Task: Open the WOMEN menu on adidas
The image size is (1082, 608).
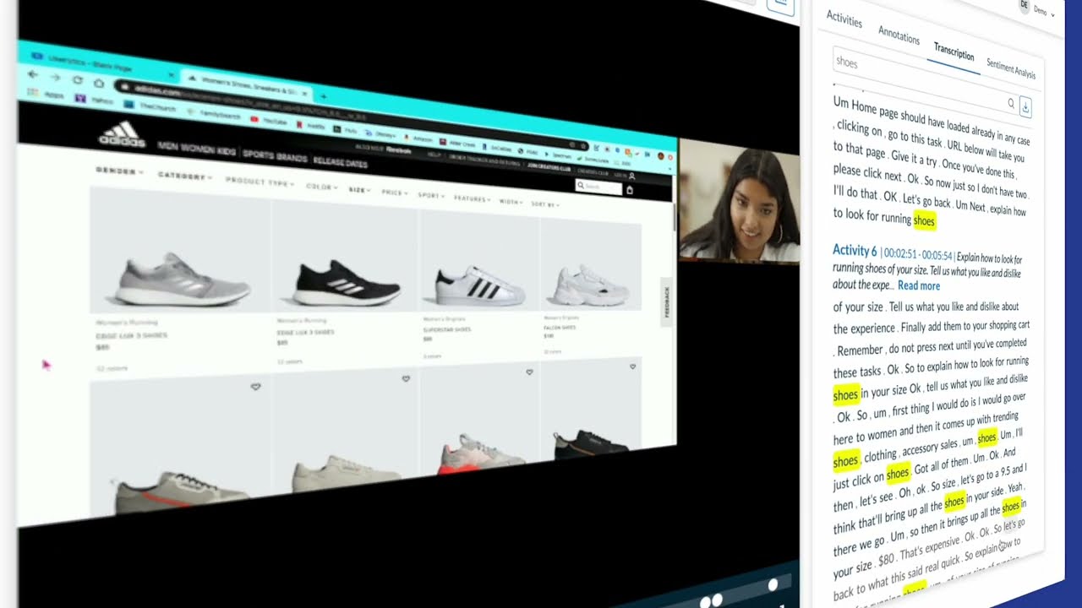Action: pos(196,149)
